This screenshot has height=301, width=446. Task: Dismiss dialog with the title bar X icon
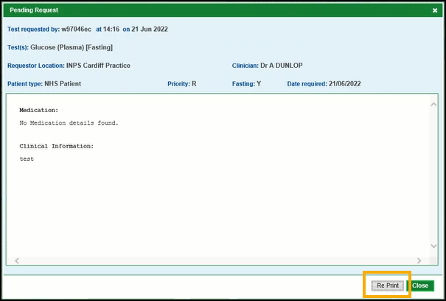point(435,10)
